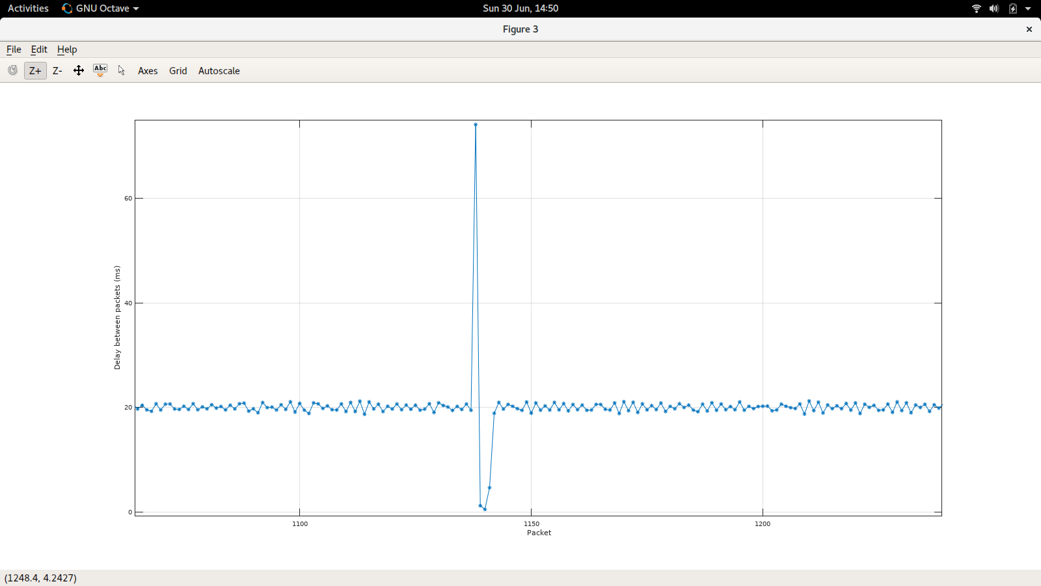Click the volume speaker icon
The width and height of the screenshot is (1041, 586).
994,8
